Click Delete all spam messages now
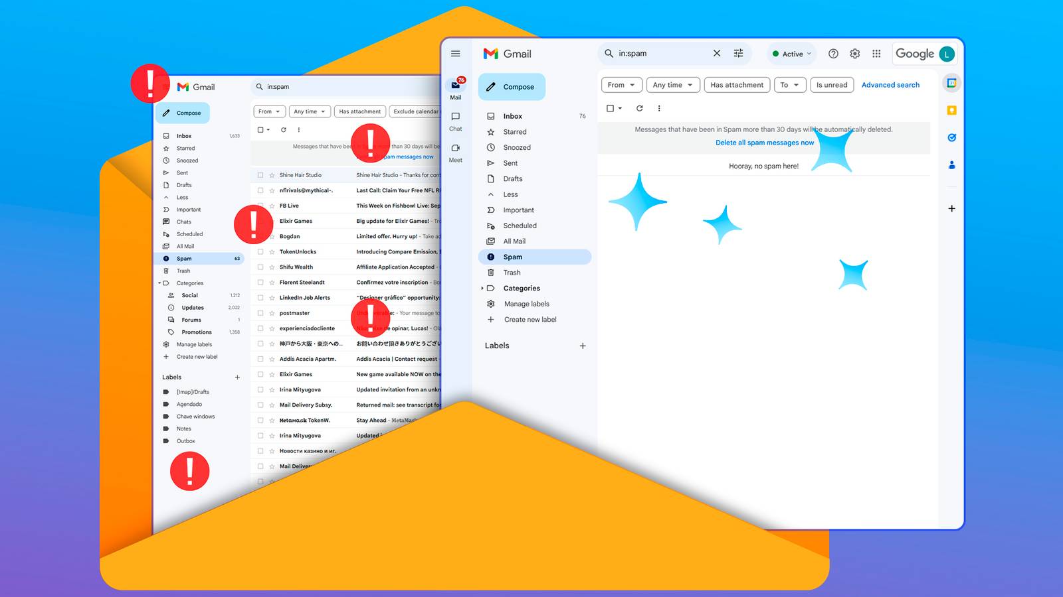This screenshot has height=597, width=1063. click(x=764, y=142)
